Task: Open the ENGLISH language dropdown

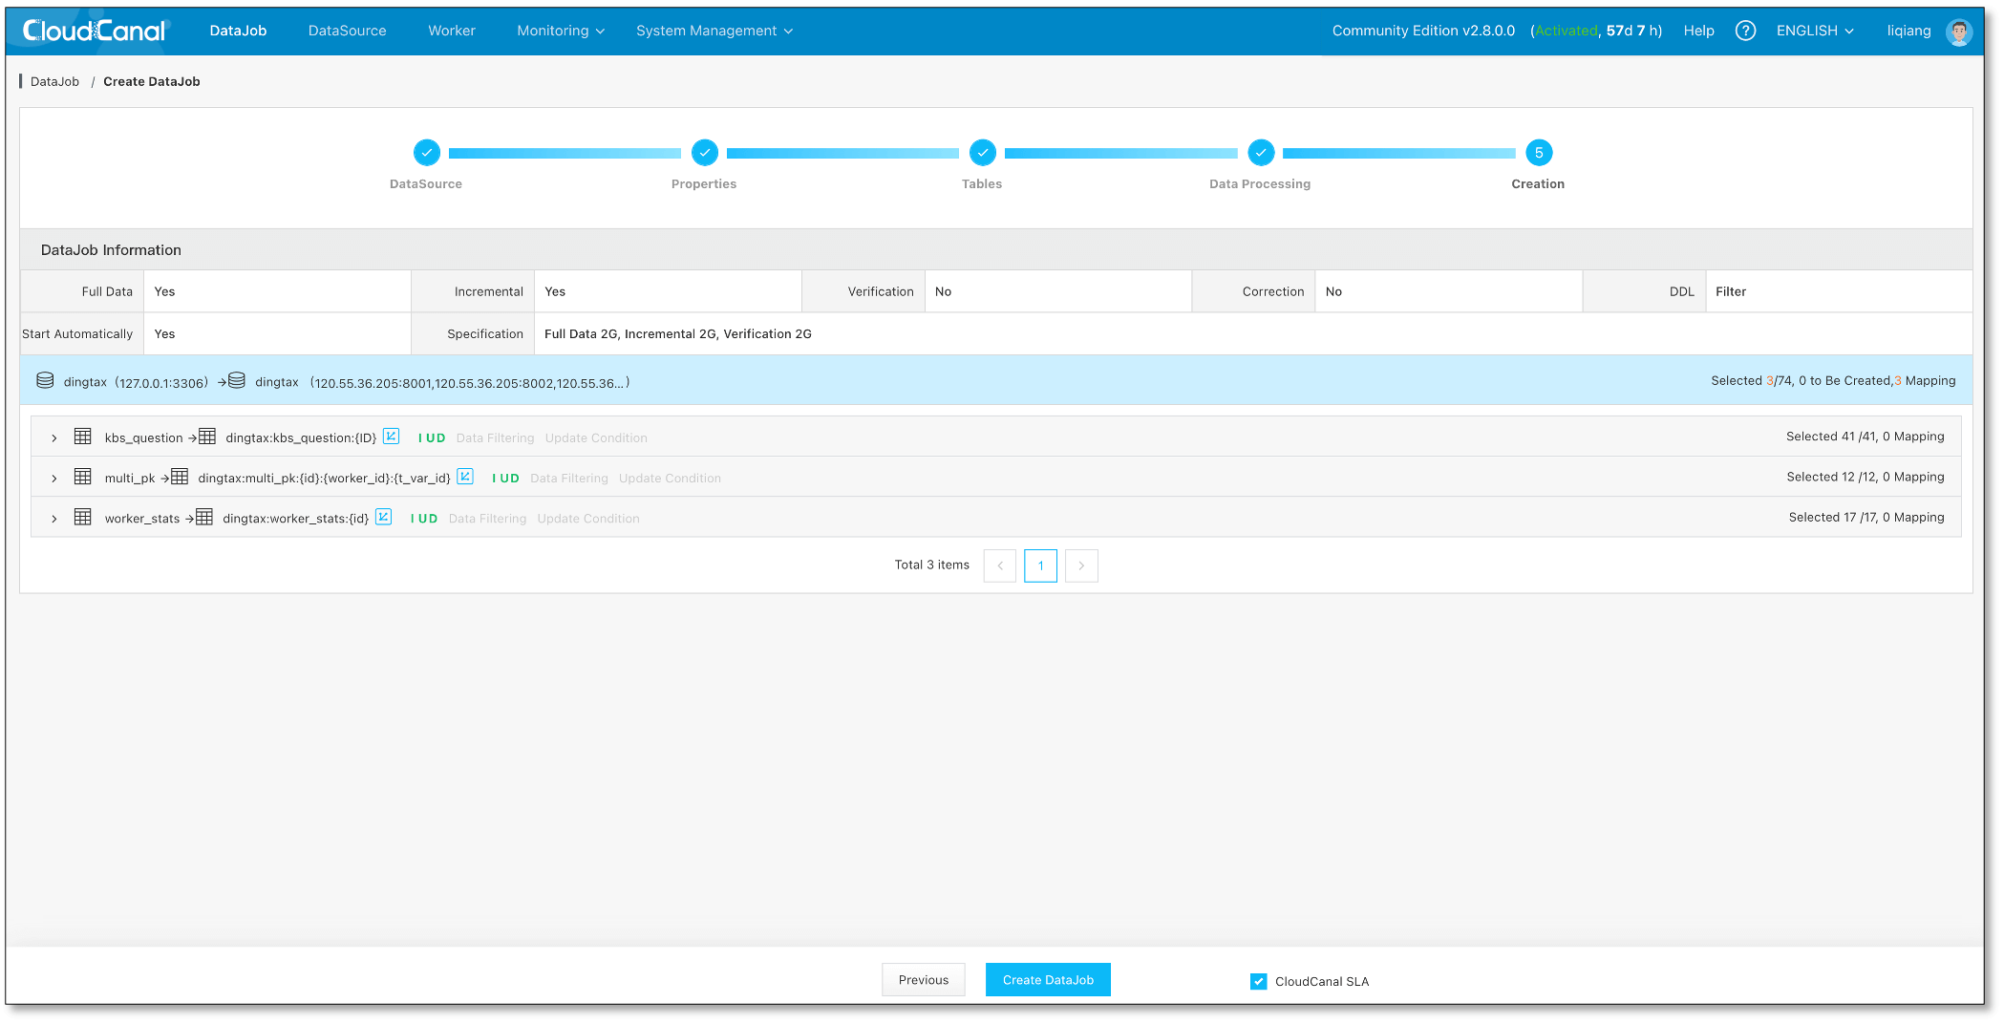Action: coord(1813,30)
